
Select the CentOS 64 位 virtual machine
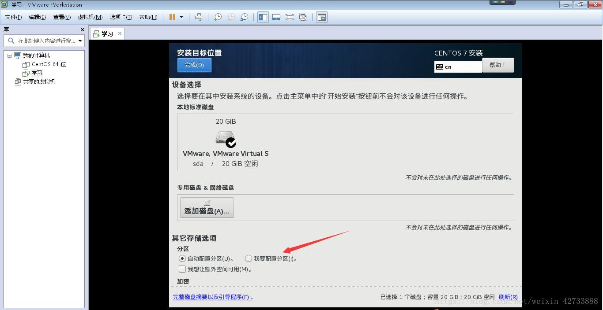click(49, 64)
